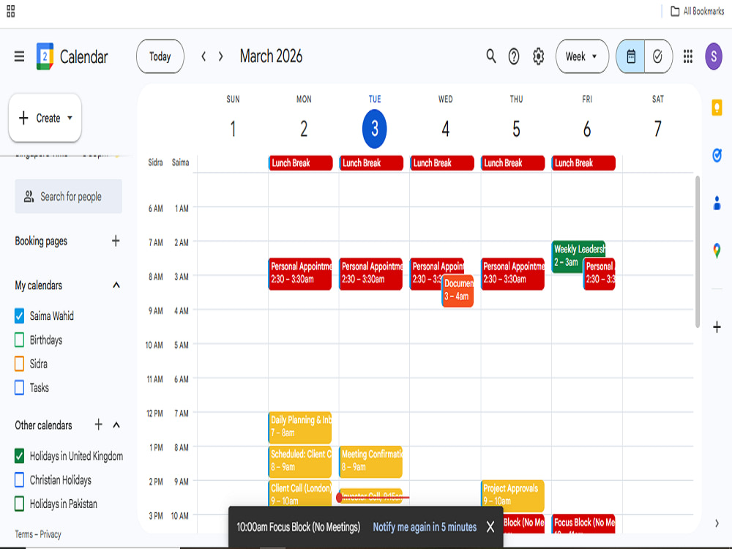
Task: Open Daily Planning 7 – 8am event
Action: pos(300,427)
